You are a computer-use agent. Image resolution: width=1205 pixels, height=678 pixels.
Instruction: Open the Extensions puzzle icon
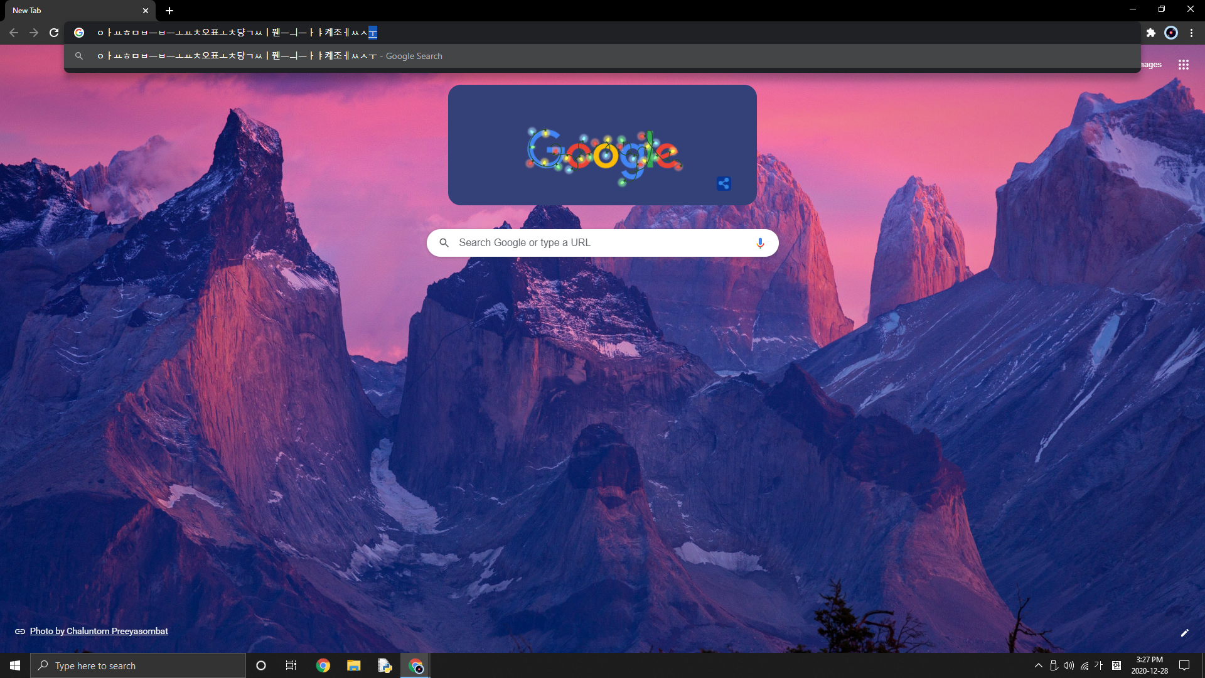(1150, 33)
